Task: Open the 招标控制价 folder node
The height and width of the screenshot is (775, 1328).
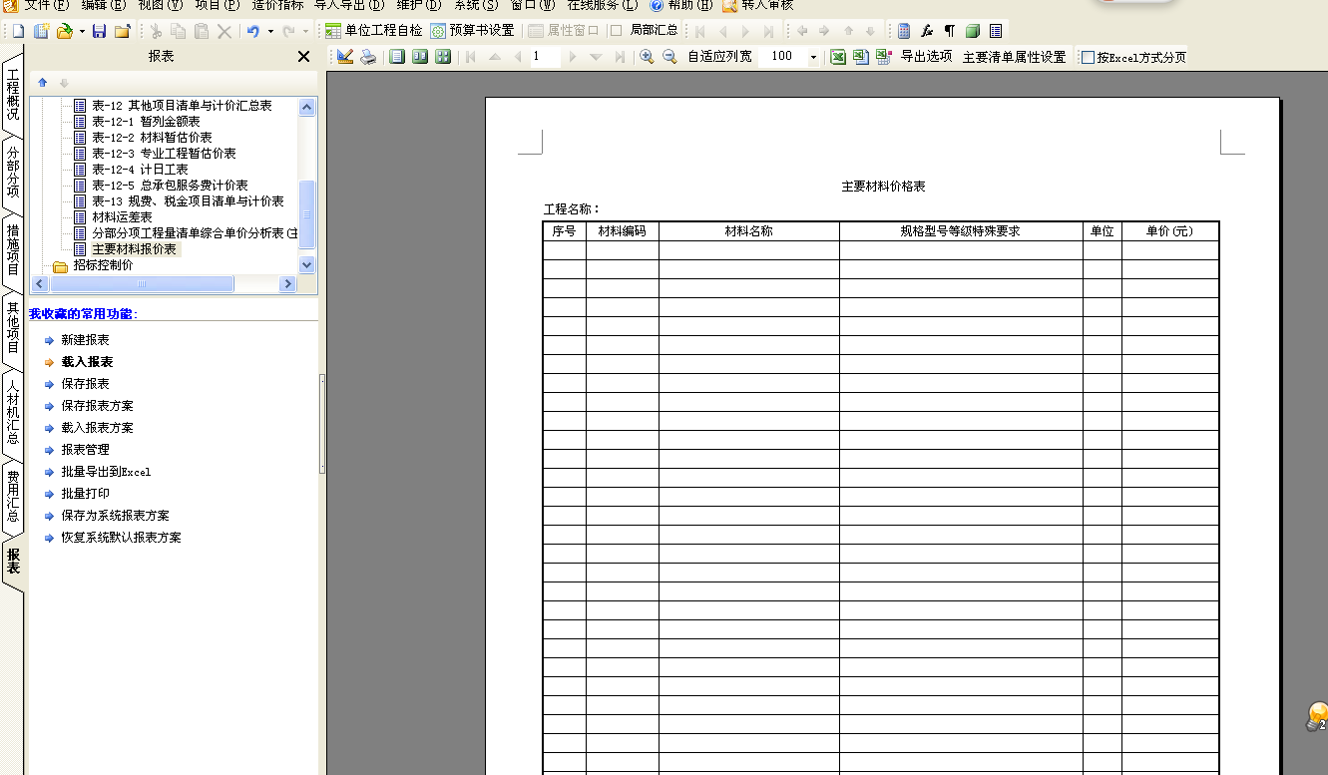Action: click(x=103, y=265)
